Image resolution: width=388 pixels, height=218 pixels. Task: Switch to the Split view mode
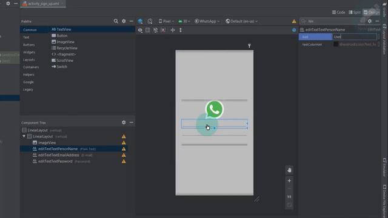[x=354, y=12]
